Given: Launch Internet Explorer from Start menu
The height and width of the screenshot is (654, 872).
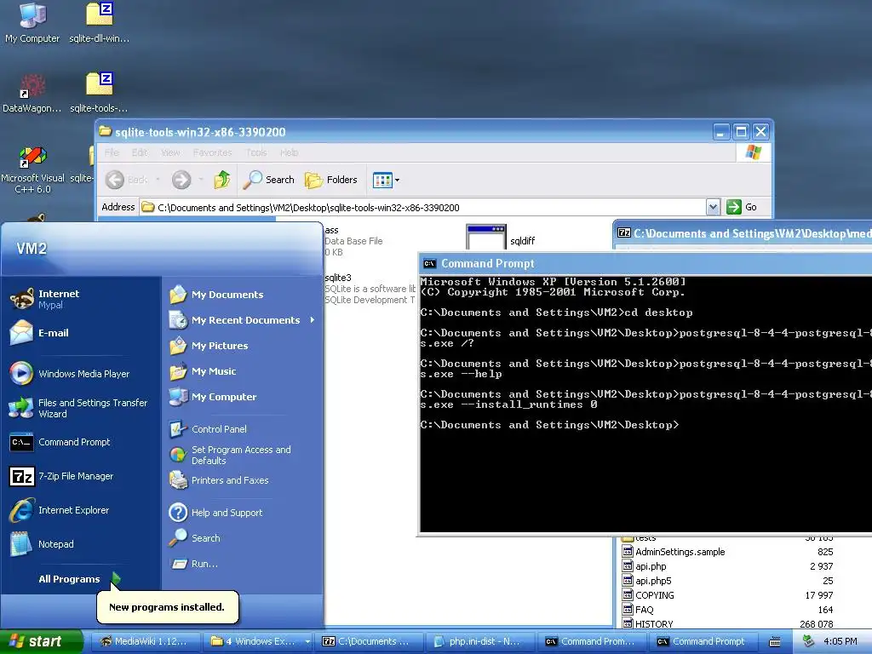Looking at the screenshot, I should (60, 510).
